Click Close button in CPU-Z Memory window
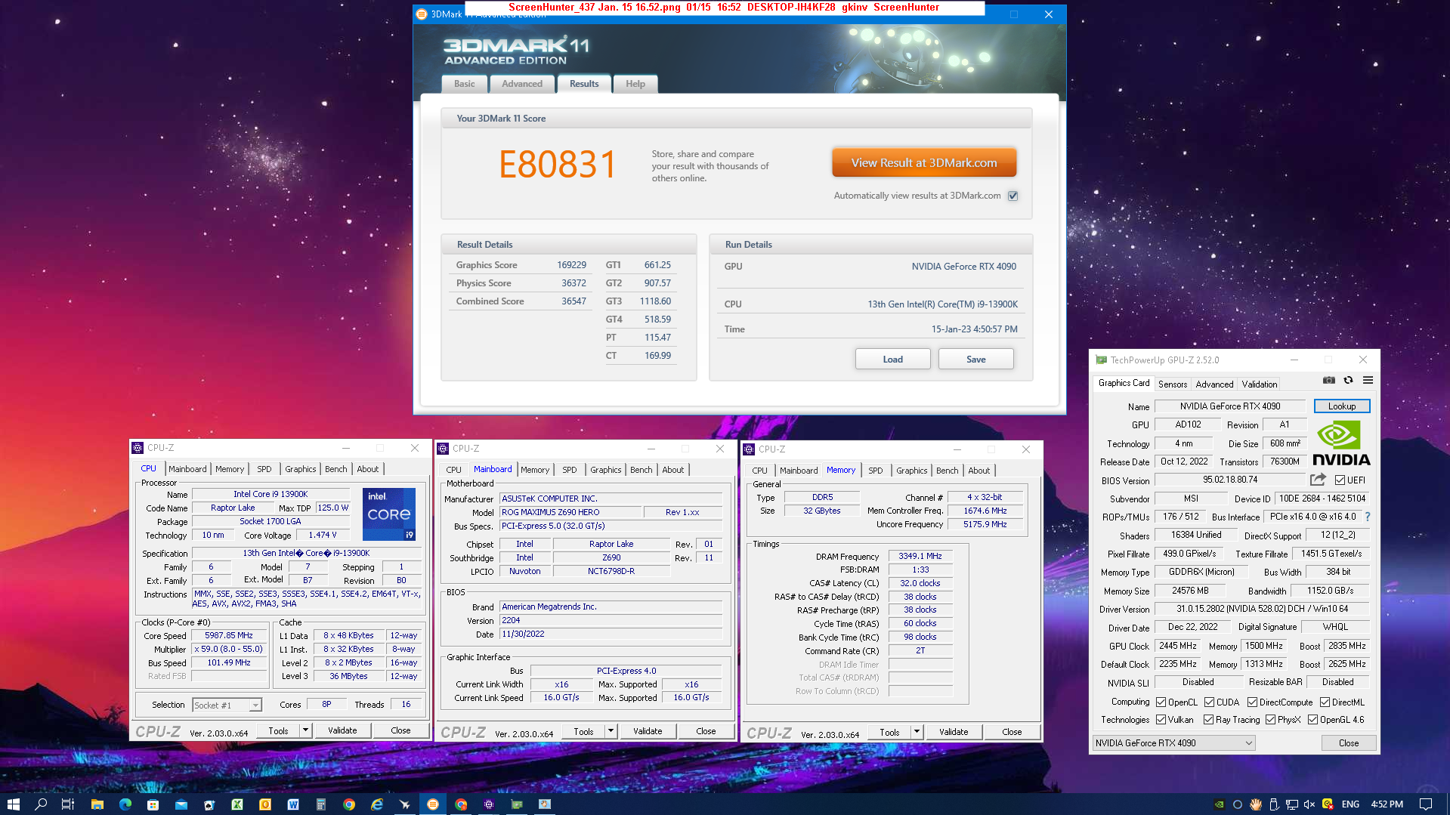Viewport: 1450px width, 815px height. pyautogui.click(x=1012, y=732)
